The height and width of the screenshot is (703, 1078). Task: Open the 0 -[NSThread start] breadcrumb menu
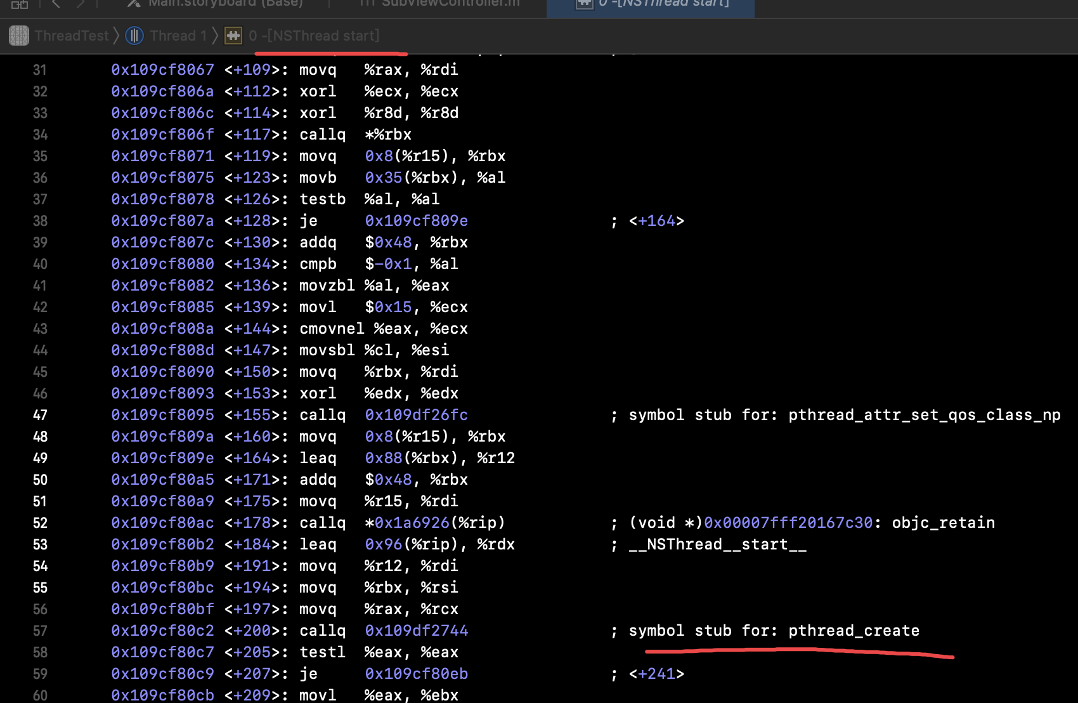coord(314,36)
